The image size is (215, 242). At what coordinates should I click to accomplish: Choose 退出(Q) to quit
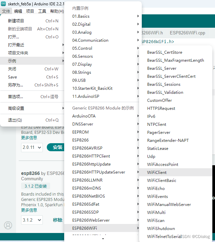click(32, 120)
